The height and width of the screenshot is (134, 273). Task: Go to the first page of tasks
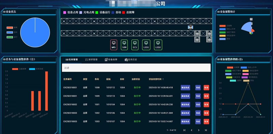184,130
